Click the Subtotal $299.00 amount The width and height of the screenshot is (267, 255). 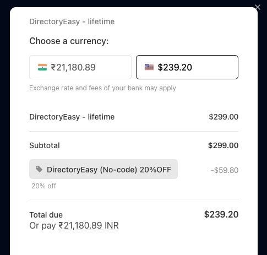[x=223, y=145]
